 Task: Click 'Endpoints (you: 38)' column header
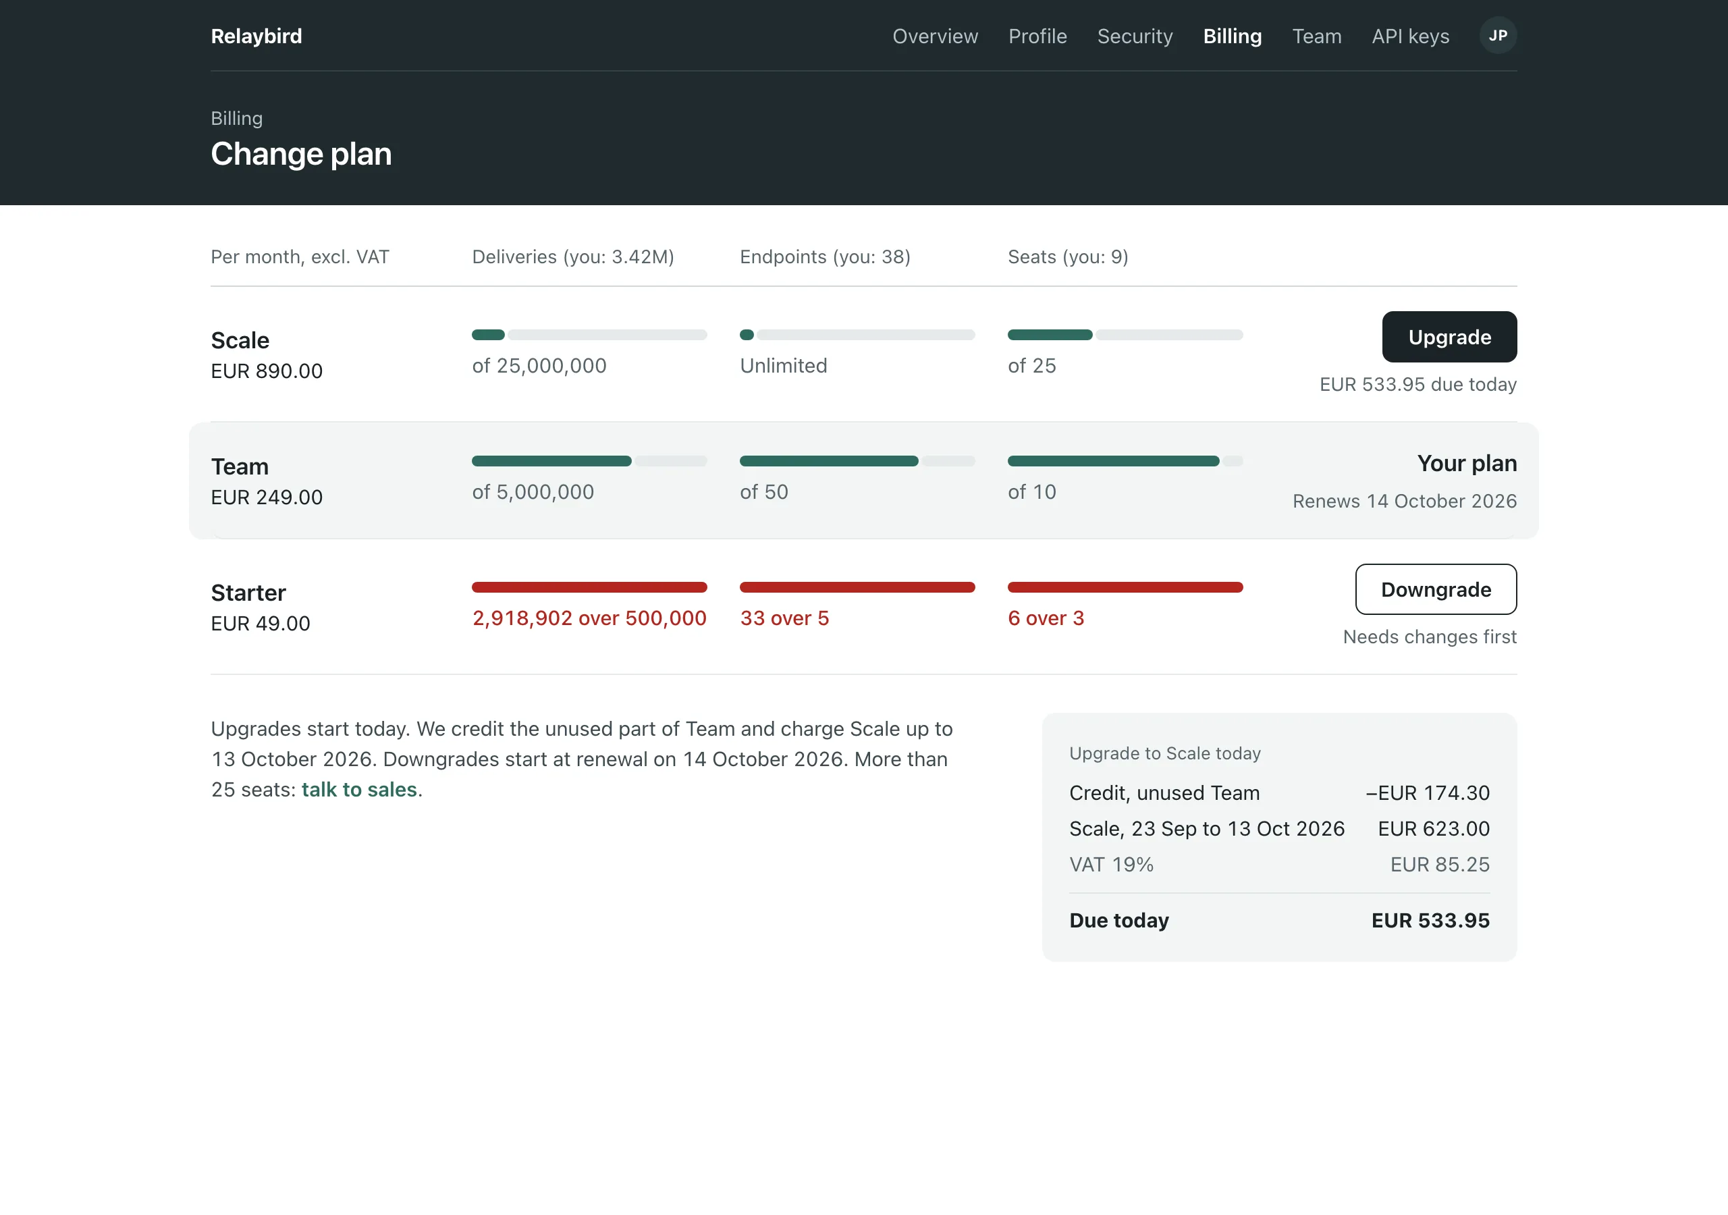click(x=825, y=256)
